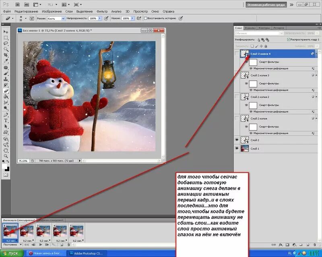Delete selected animation frame
This screenshot has height=257, width=322.
point(68,245)
